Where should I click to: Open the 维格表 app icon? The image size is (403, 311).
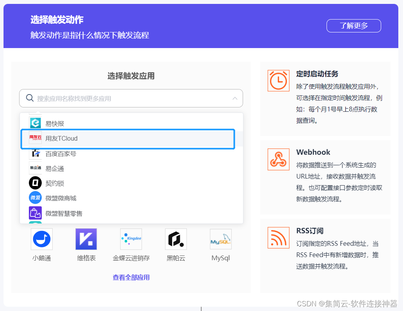pyautogui.click(x=86, y=239)
